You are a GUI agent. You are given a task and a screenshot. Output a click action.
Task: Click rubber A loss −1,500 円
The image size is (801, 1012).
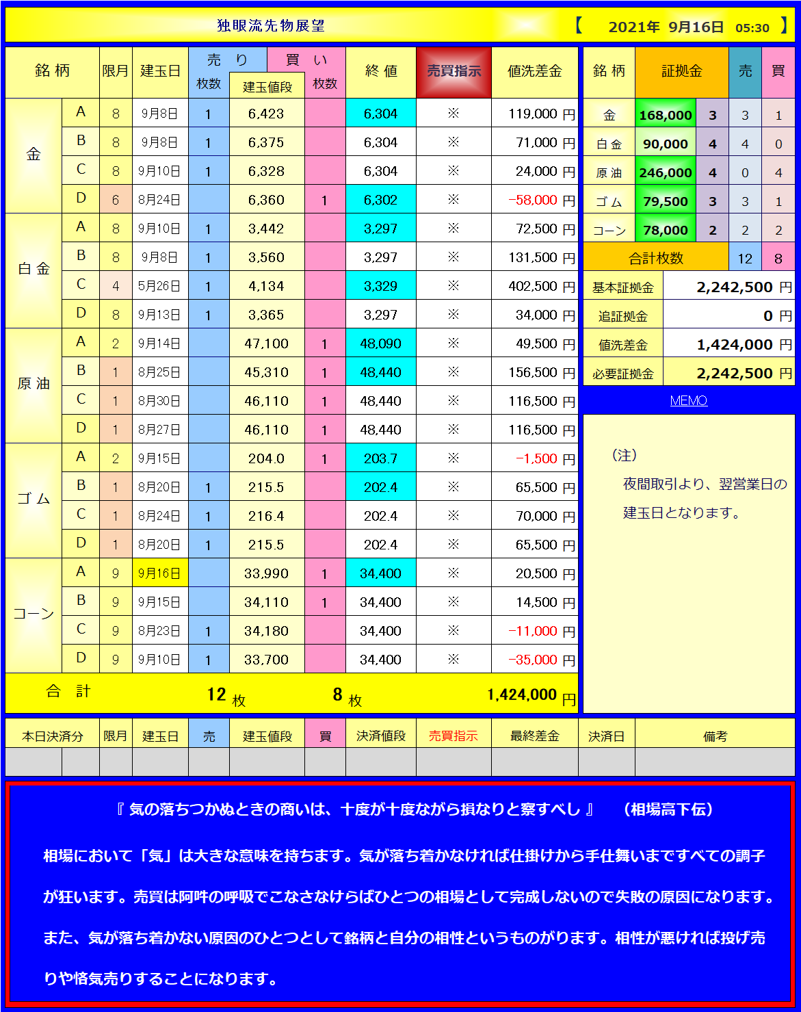(x=535, y=458)
